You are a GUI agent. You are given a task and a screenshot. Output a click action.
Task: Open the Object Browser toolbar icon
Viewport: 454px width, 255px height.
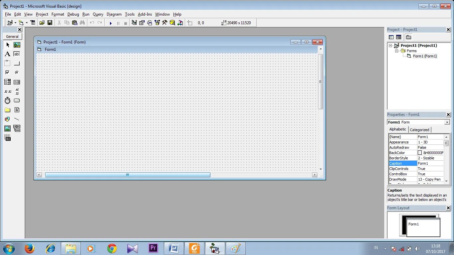(157, 23)
